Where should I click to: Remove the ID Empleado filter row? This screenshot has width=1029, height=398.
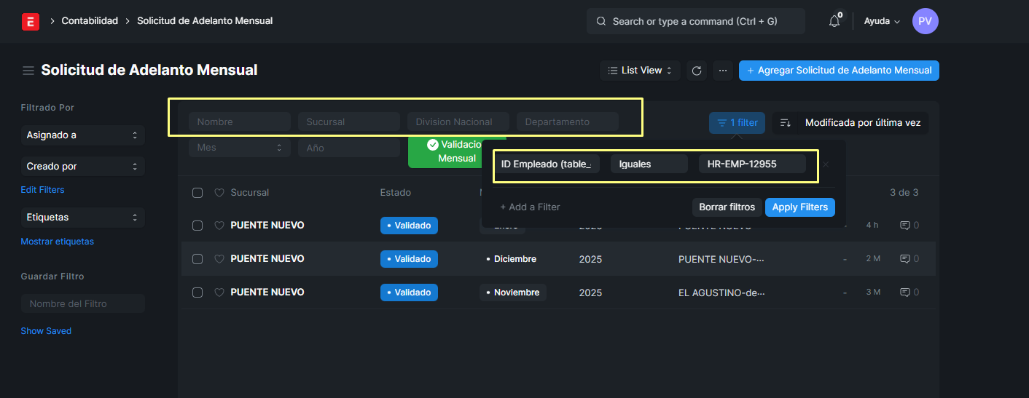826,164
